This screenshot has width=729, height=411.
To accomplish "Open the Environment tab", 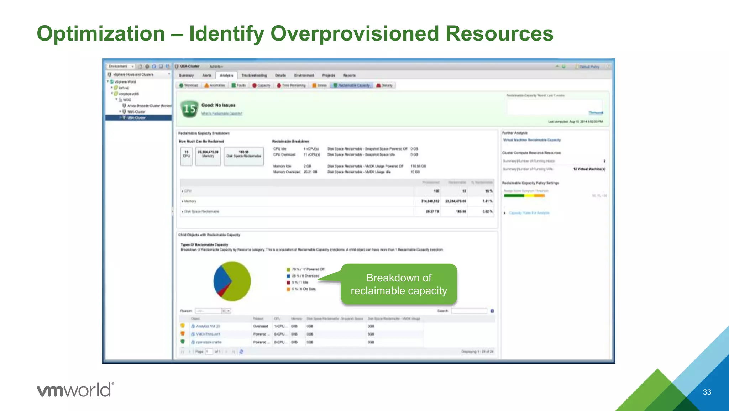I will click(x=304, y=75).
